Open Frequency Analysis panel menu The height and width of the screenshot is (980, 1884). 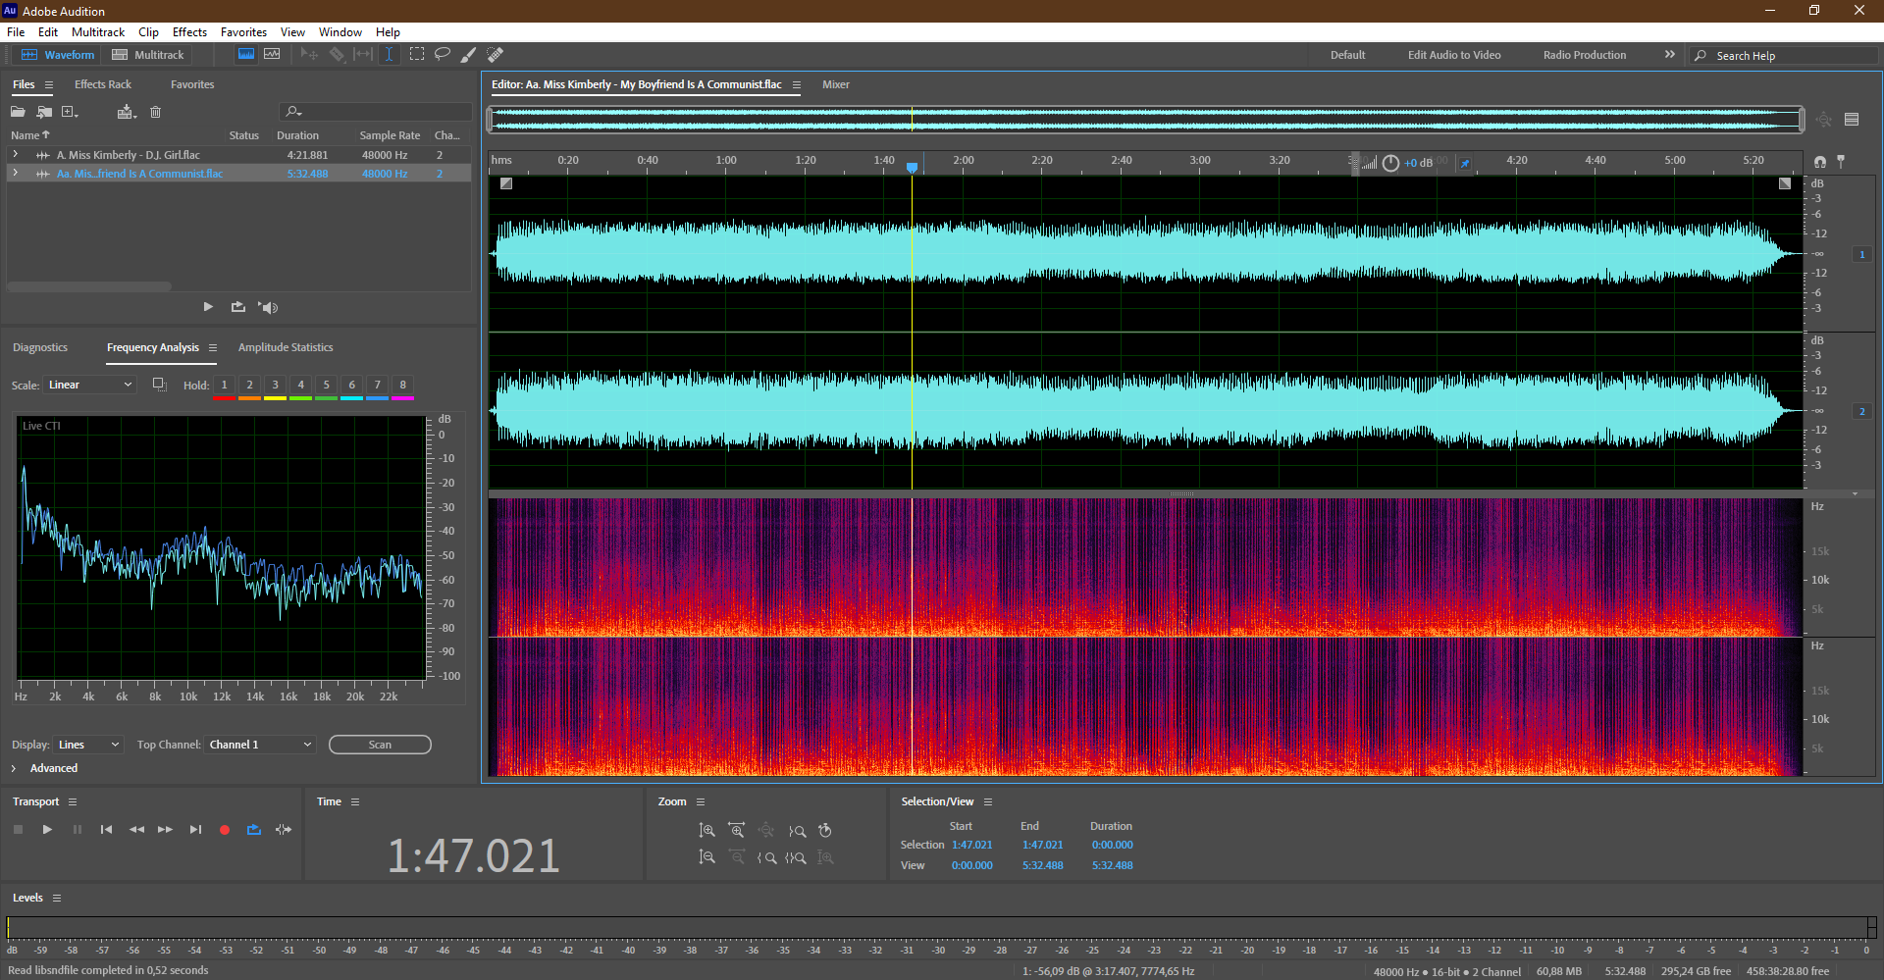coord(212,347)
